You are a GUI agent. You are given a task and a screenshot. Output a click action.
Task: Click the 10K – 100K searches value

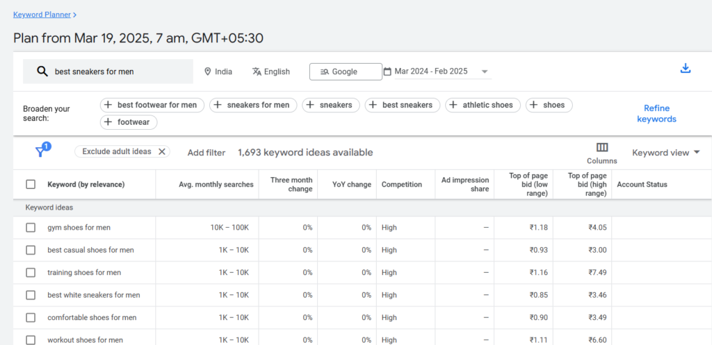[x=229, y=228]
